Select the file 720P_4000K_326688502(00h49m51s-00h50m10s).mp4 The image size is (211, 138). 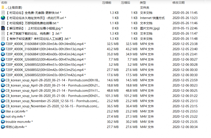pyautogui.click(x=45, y=65)
